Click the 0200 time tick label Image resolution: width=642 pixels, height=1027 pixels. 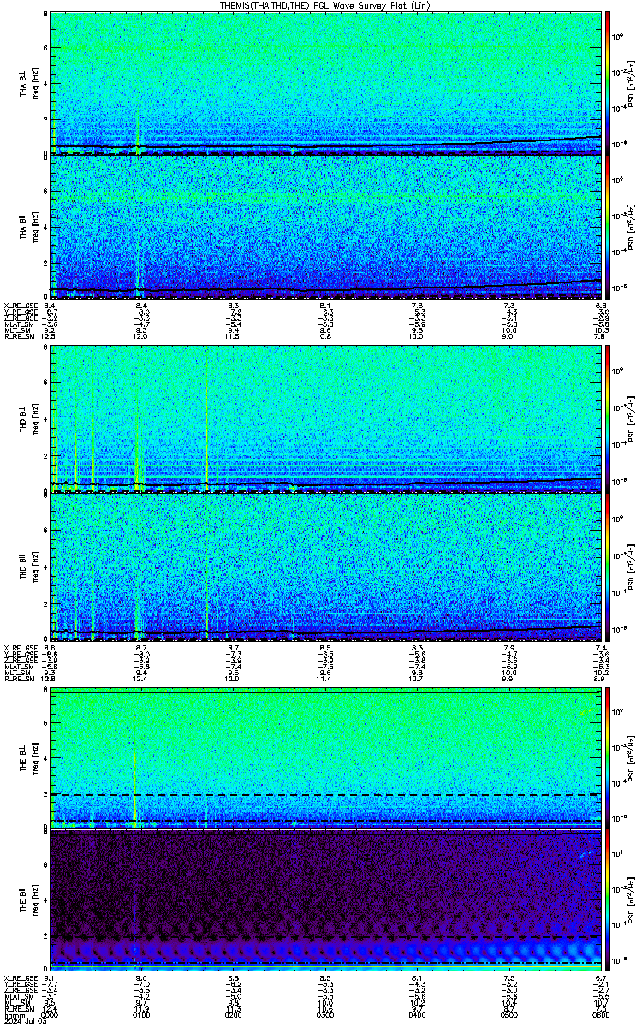(234, 1015)
